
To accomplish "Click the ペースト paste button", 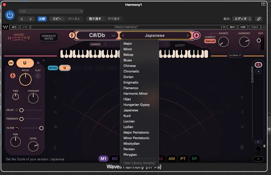I will pos(74,19).
